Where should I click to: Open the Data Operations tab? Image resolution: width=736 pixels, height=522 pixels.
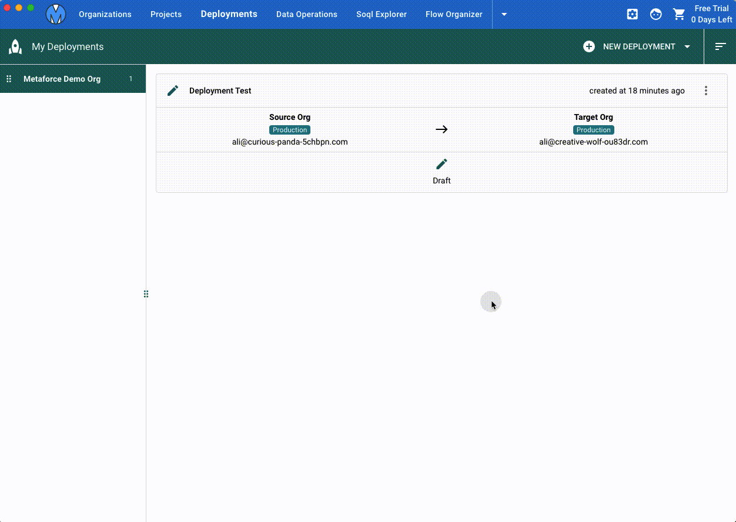(x=307, y=14)
